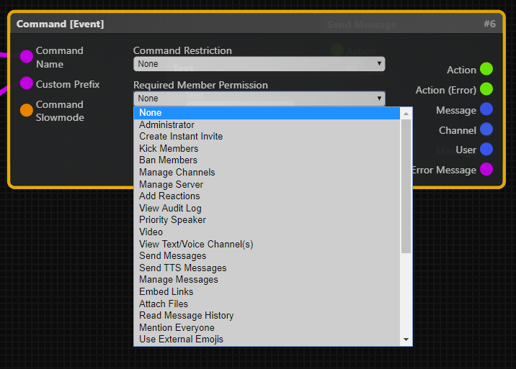
Task: Click the permission list scrollbar thumb
Action: [x=406, y=186]
